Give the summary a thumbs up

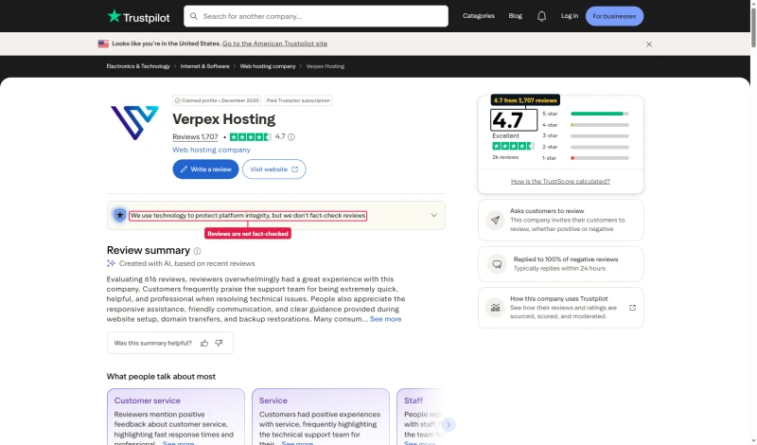[x=204, y=343]
